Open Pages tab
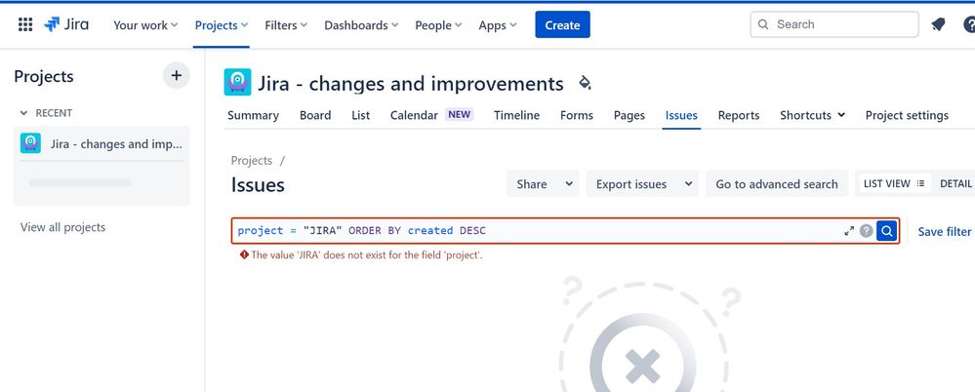 [x=630, y=115]
